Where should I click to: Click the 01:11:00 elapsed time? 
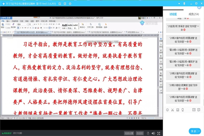(17, 133)
